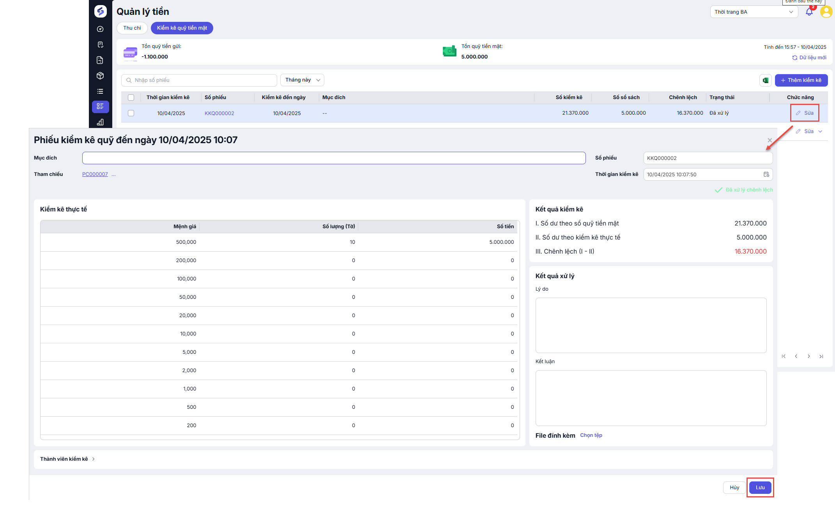Screen dimensions: 835x513
Task: Click the notification bell icon
Action: point(809,12)
